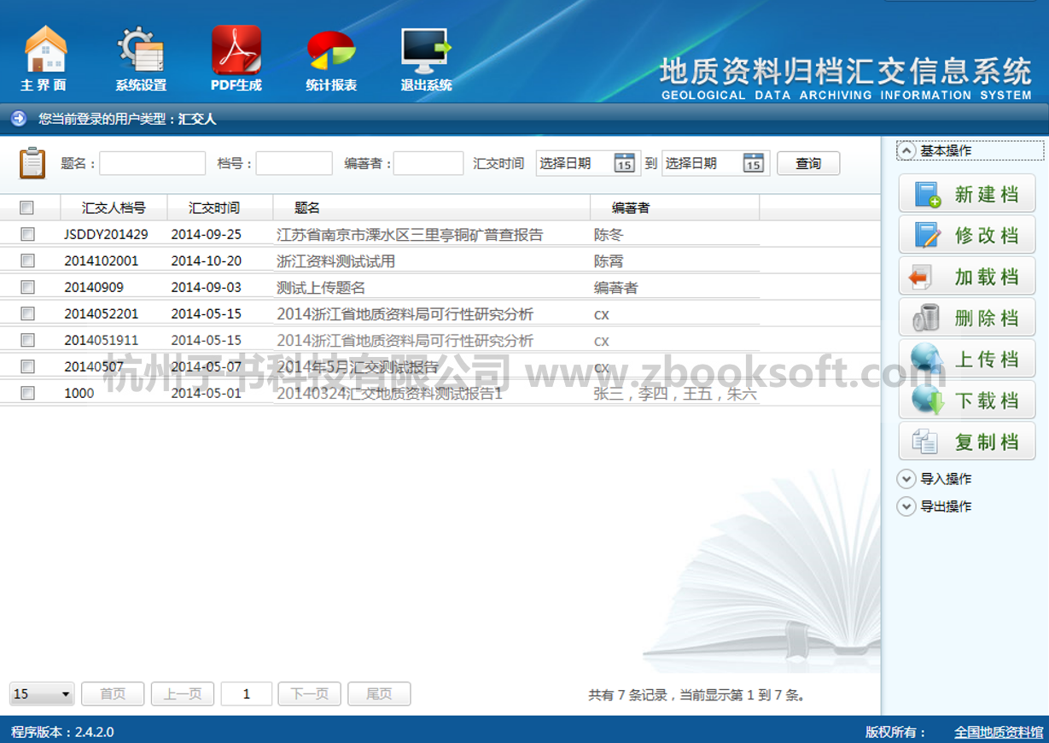Click the page number field showing 1
This screenshot has height=743, width=1049.
247,694
